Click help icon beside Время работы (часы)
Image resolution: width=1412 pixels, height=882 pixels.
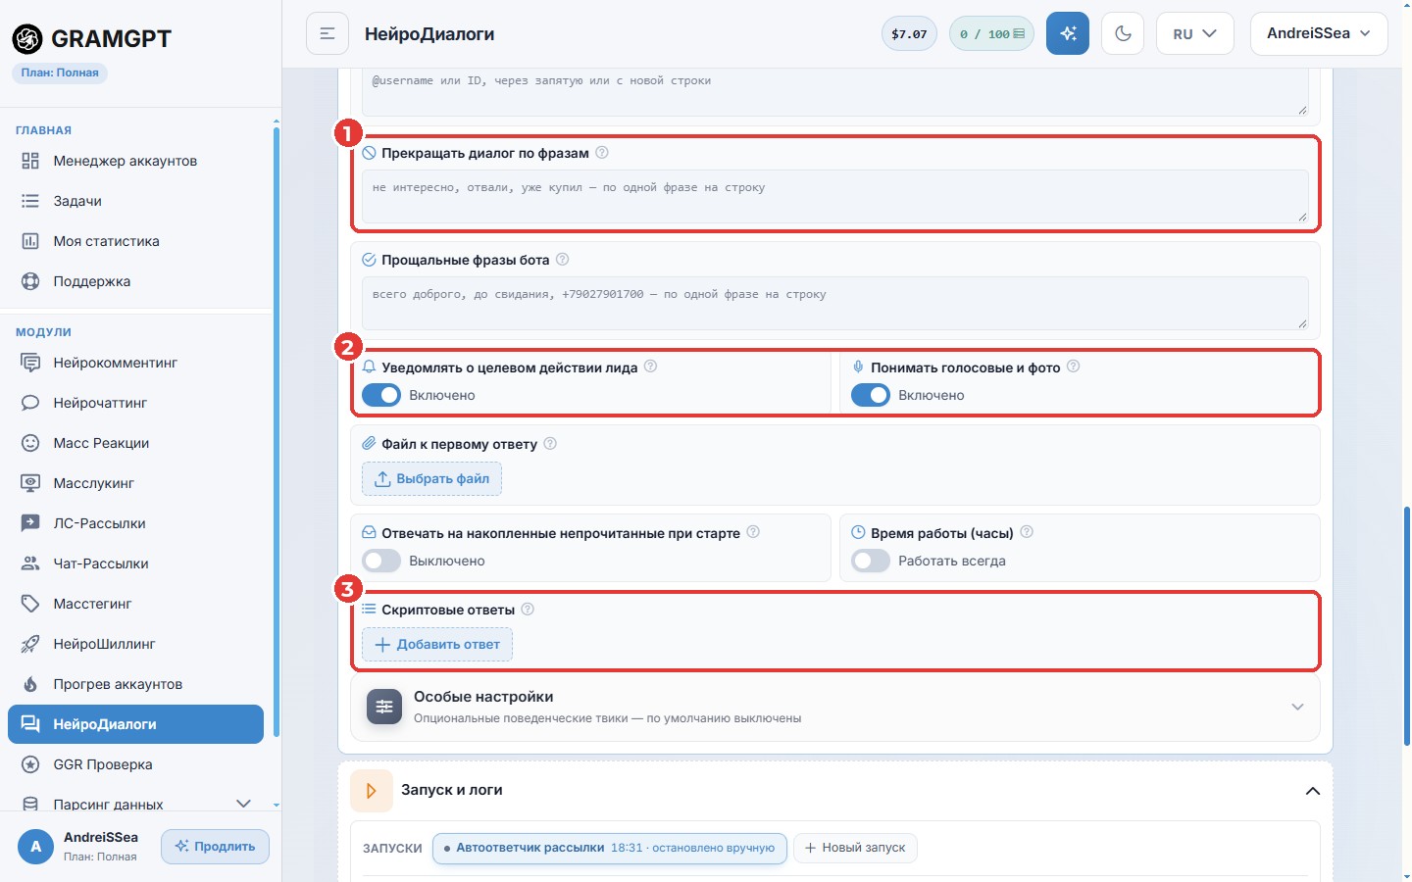click(1027, 532)
